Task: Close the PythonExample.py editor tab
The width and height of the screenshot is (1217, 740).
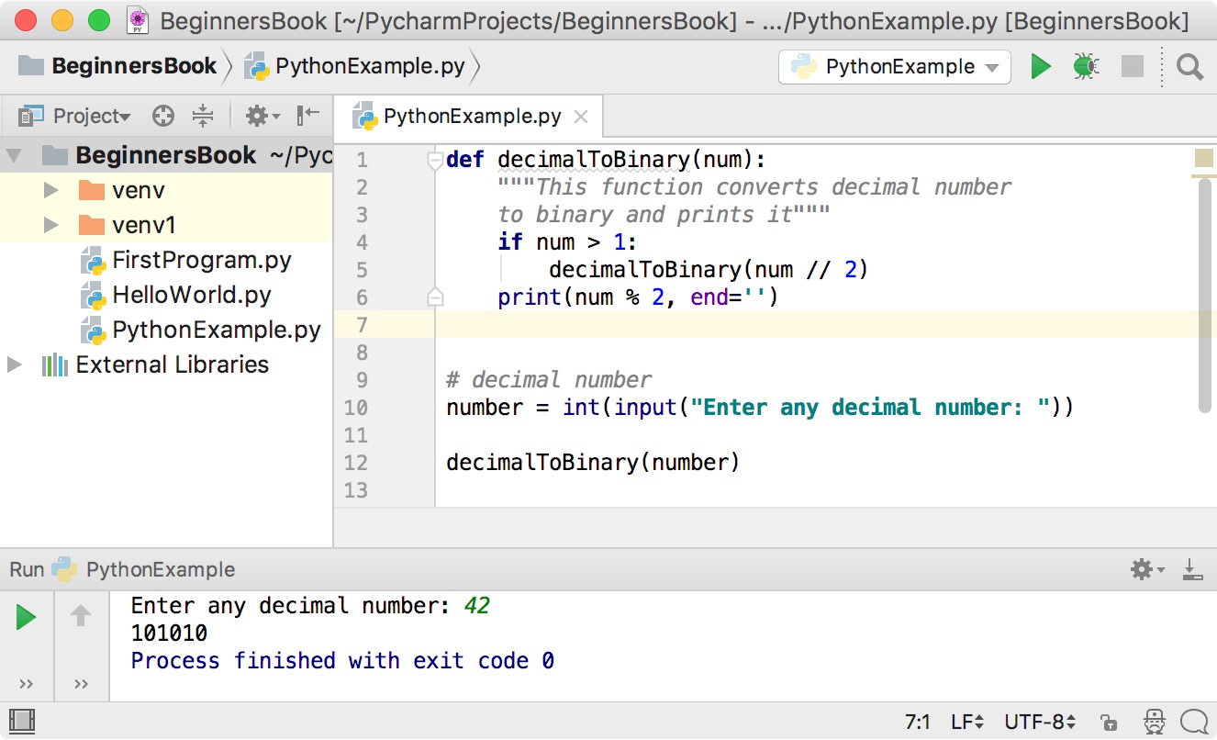Action: coord(580,117)
